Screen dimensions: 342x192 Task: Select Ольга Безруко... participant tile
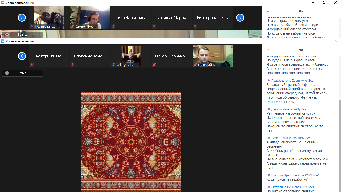click(x=172, y=56)
